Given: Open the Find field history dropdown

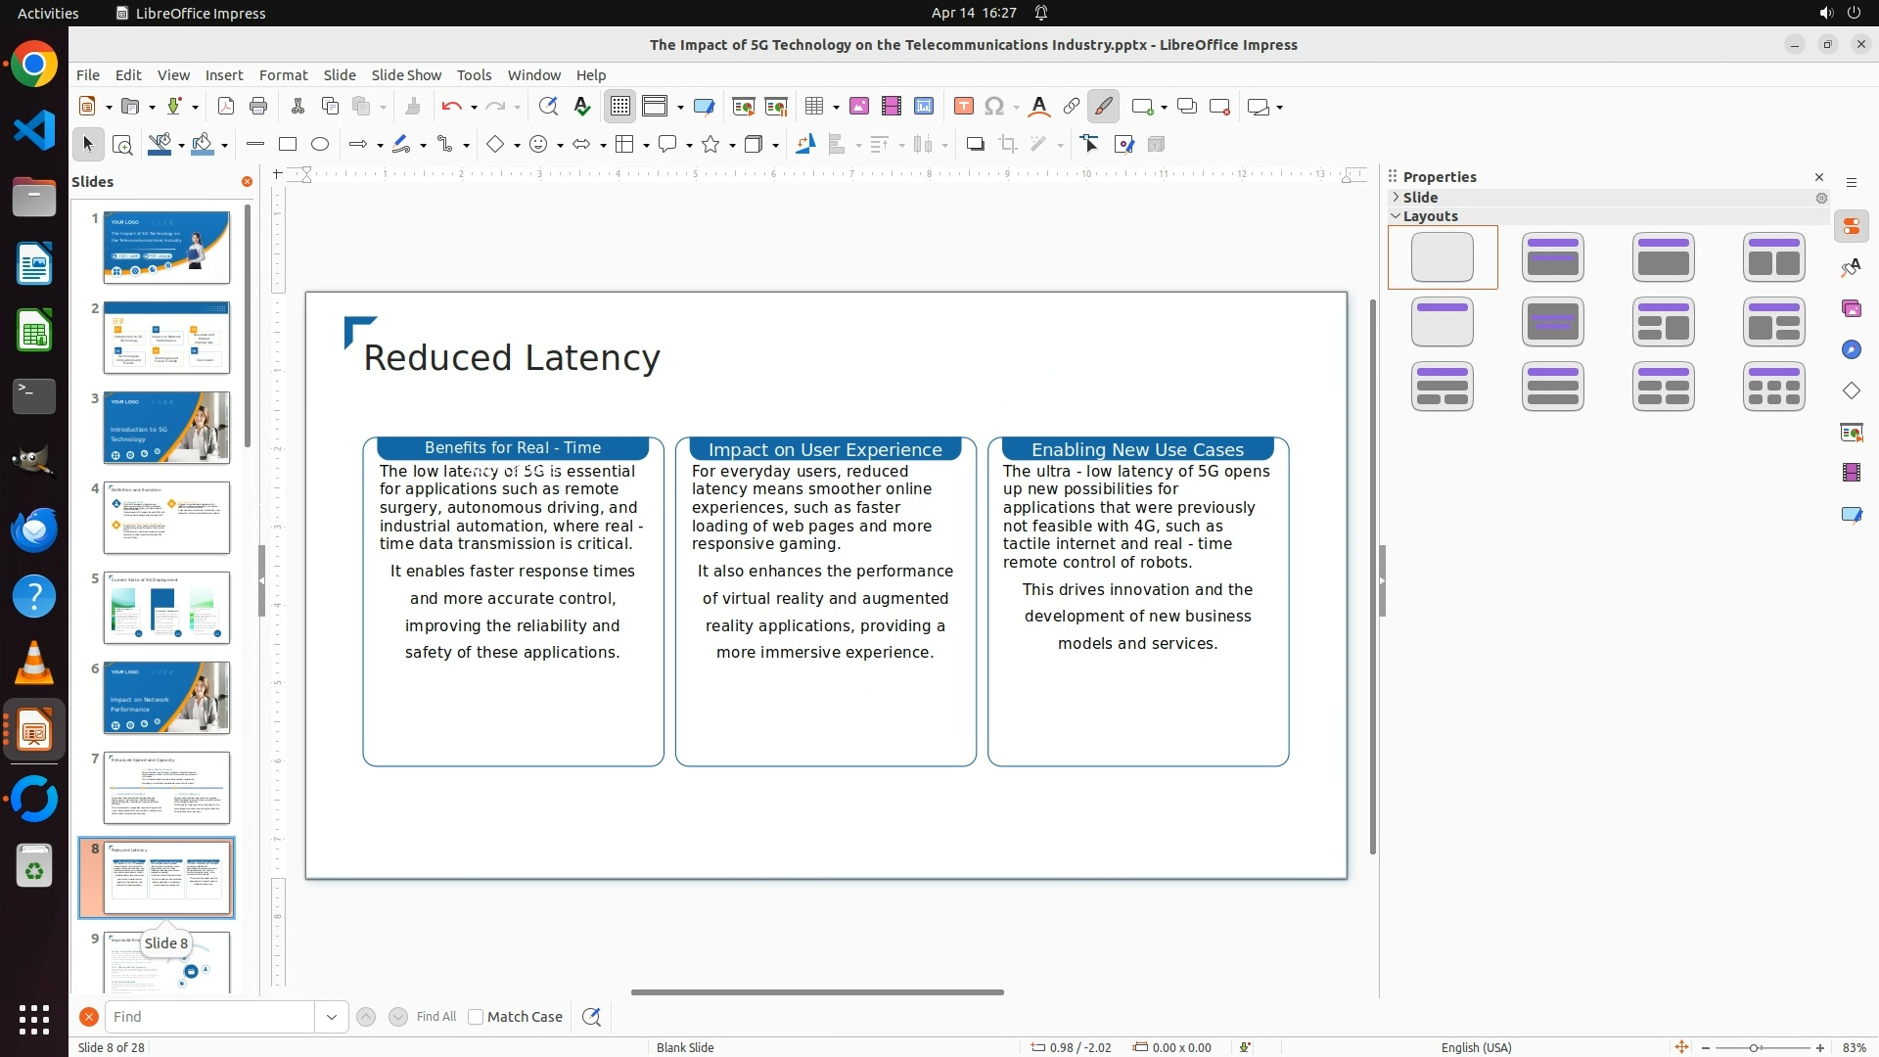Looking at the screenshot, I should point(332,1017).
